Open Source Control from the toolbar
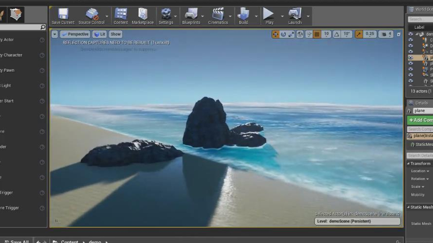433x243 pixels. click(91, 16)
